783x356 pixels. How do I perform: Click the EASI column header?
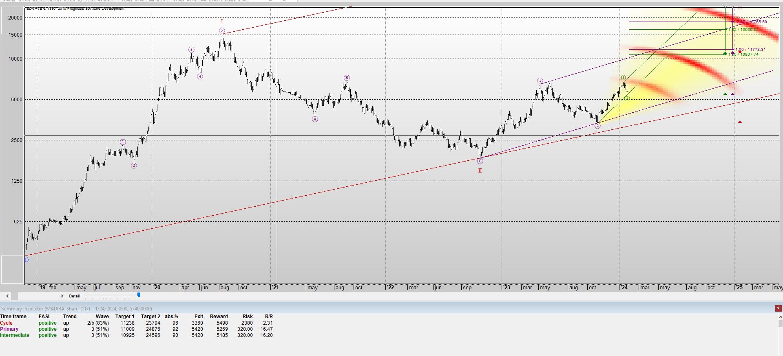point(44,317)
